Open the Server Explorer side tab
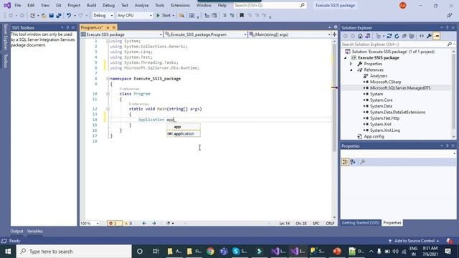This screenshot has width=459, height=258. point(5,37)
